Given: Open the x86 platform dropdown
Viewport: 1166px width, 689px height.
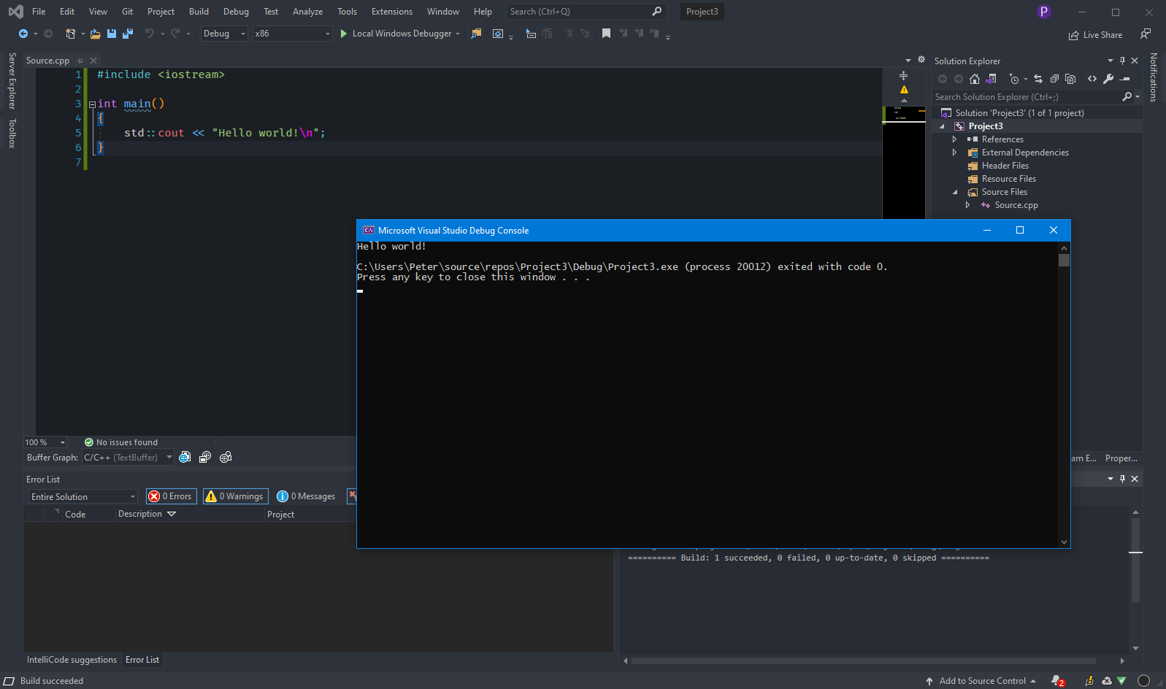Looking at the screenshot, I should pyautogui.click(x=292, y=34).
